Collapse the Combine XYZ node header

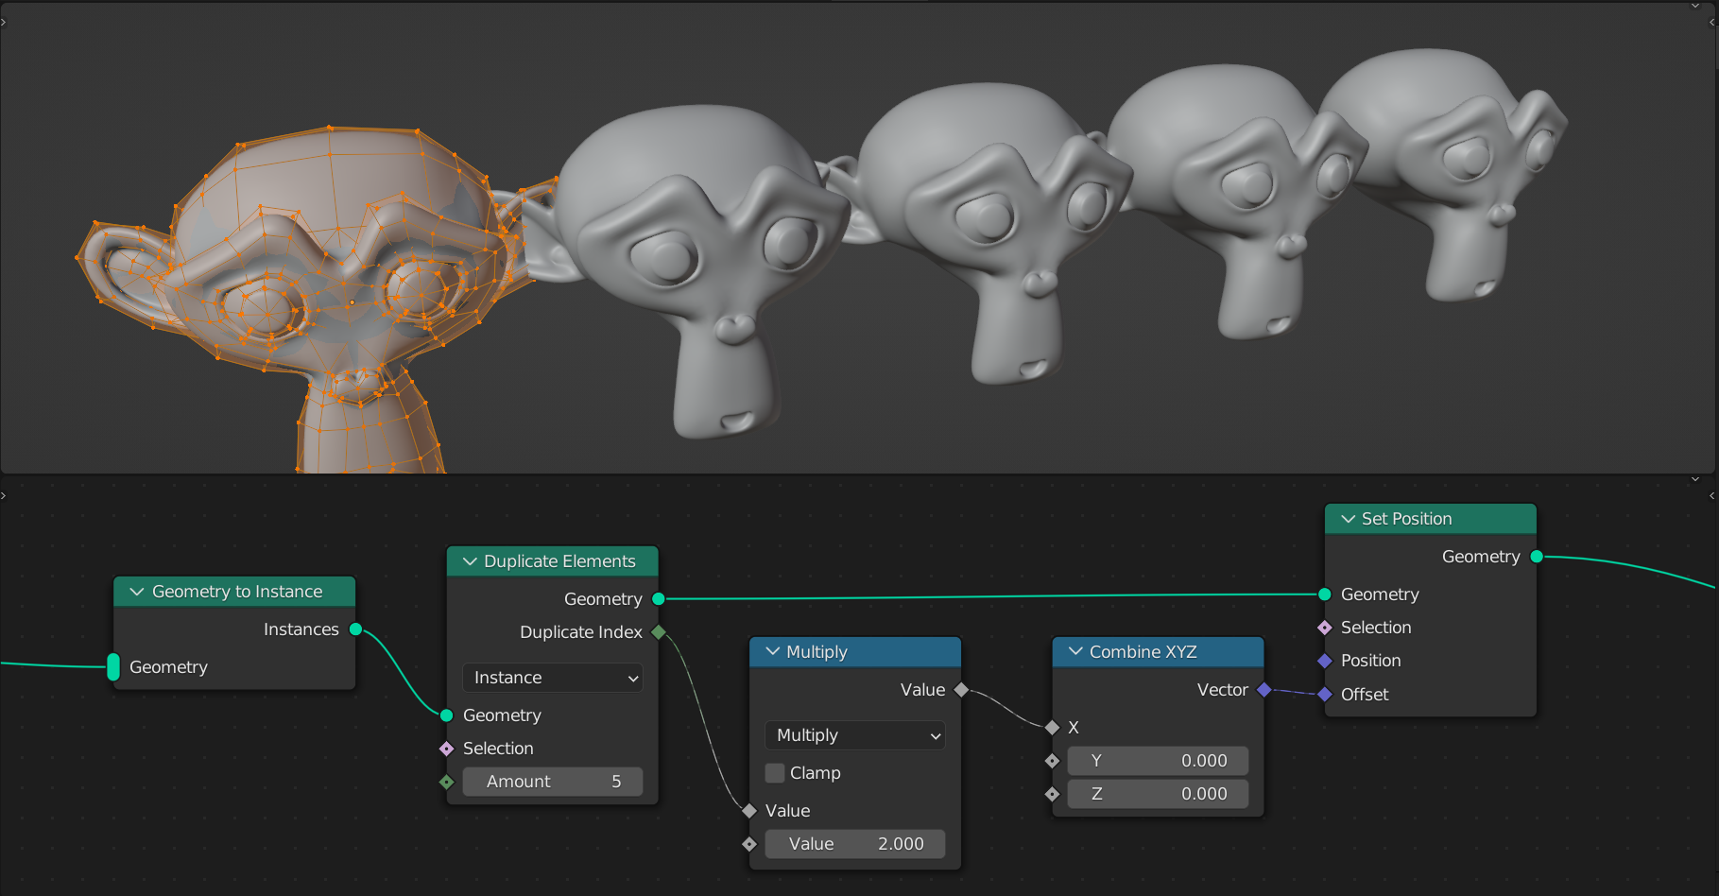(1074, 651)
